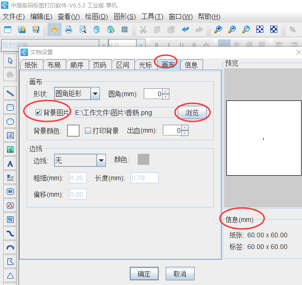
Task: Click the copy icon in toolbar
Action: [x=157, y=29]
